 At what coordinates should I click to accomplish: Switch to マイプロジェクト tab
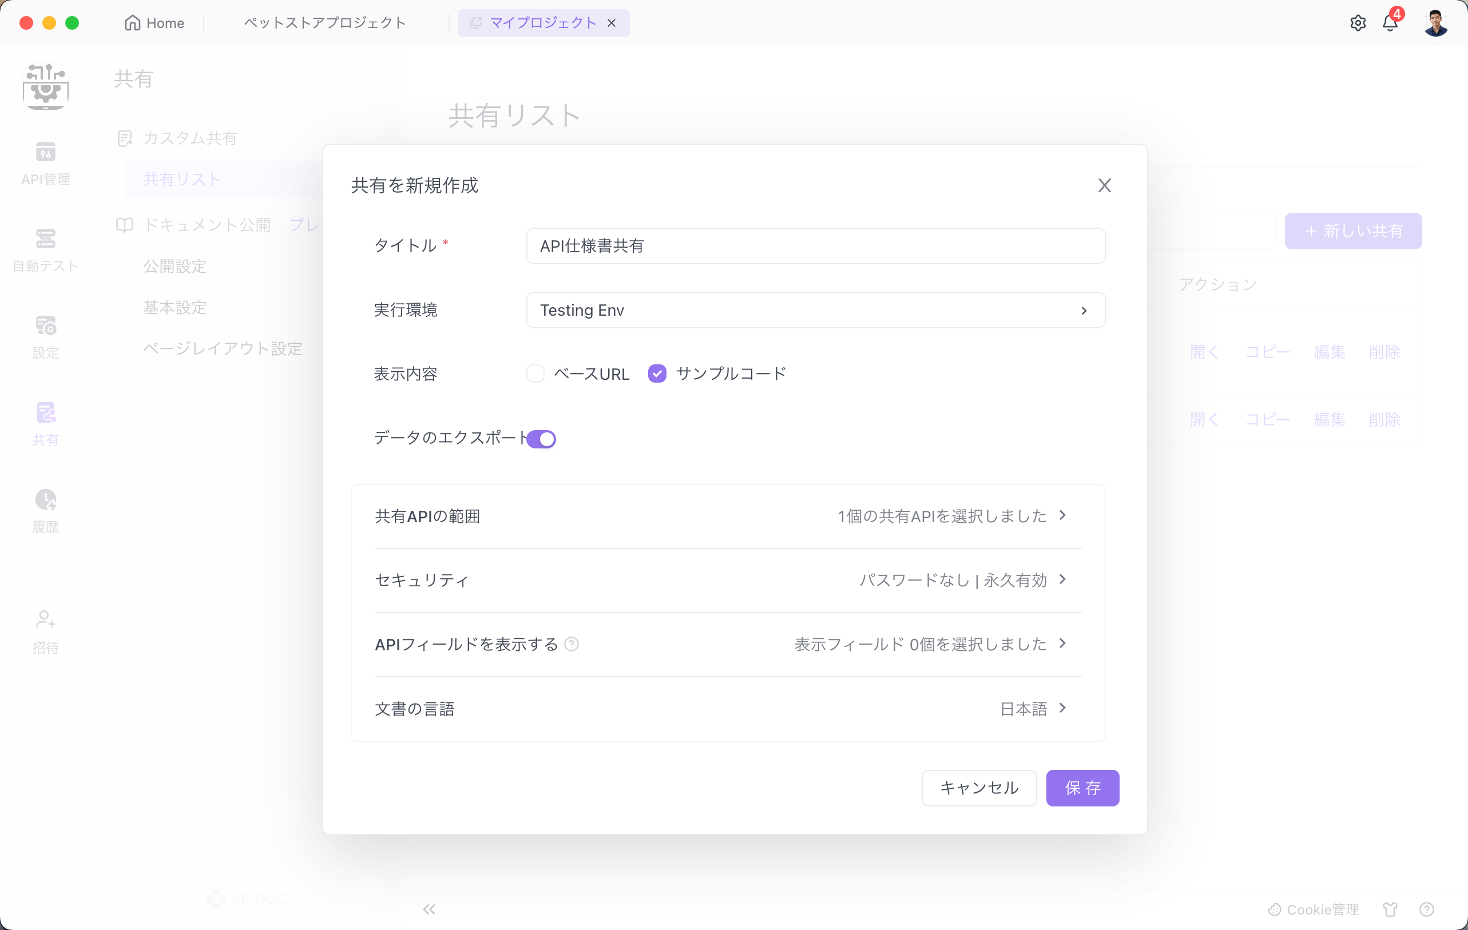(x=542, y=22)
